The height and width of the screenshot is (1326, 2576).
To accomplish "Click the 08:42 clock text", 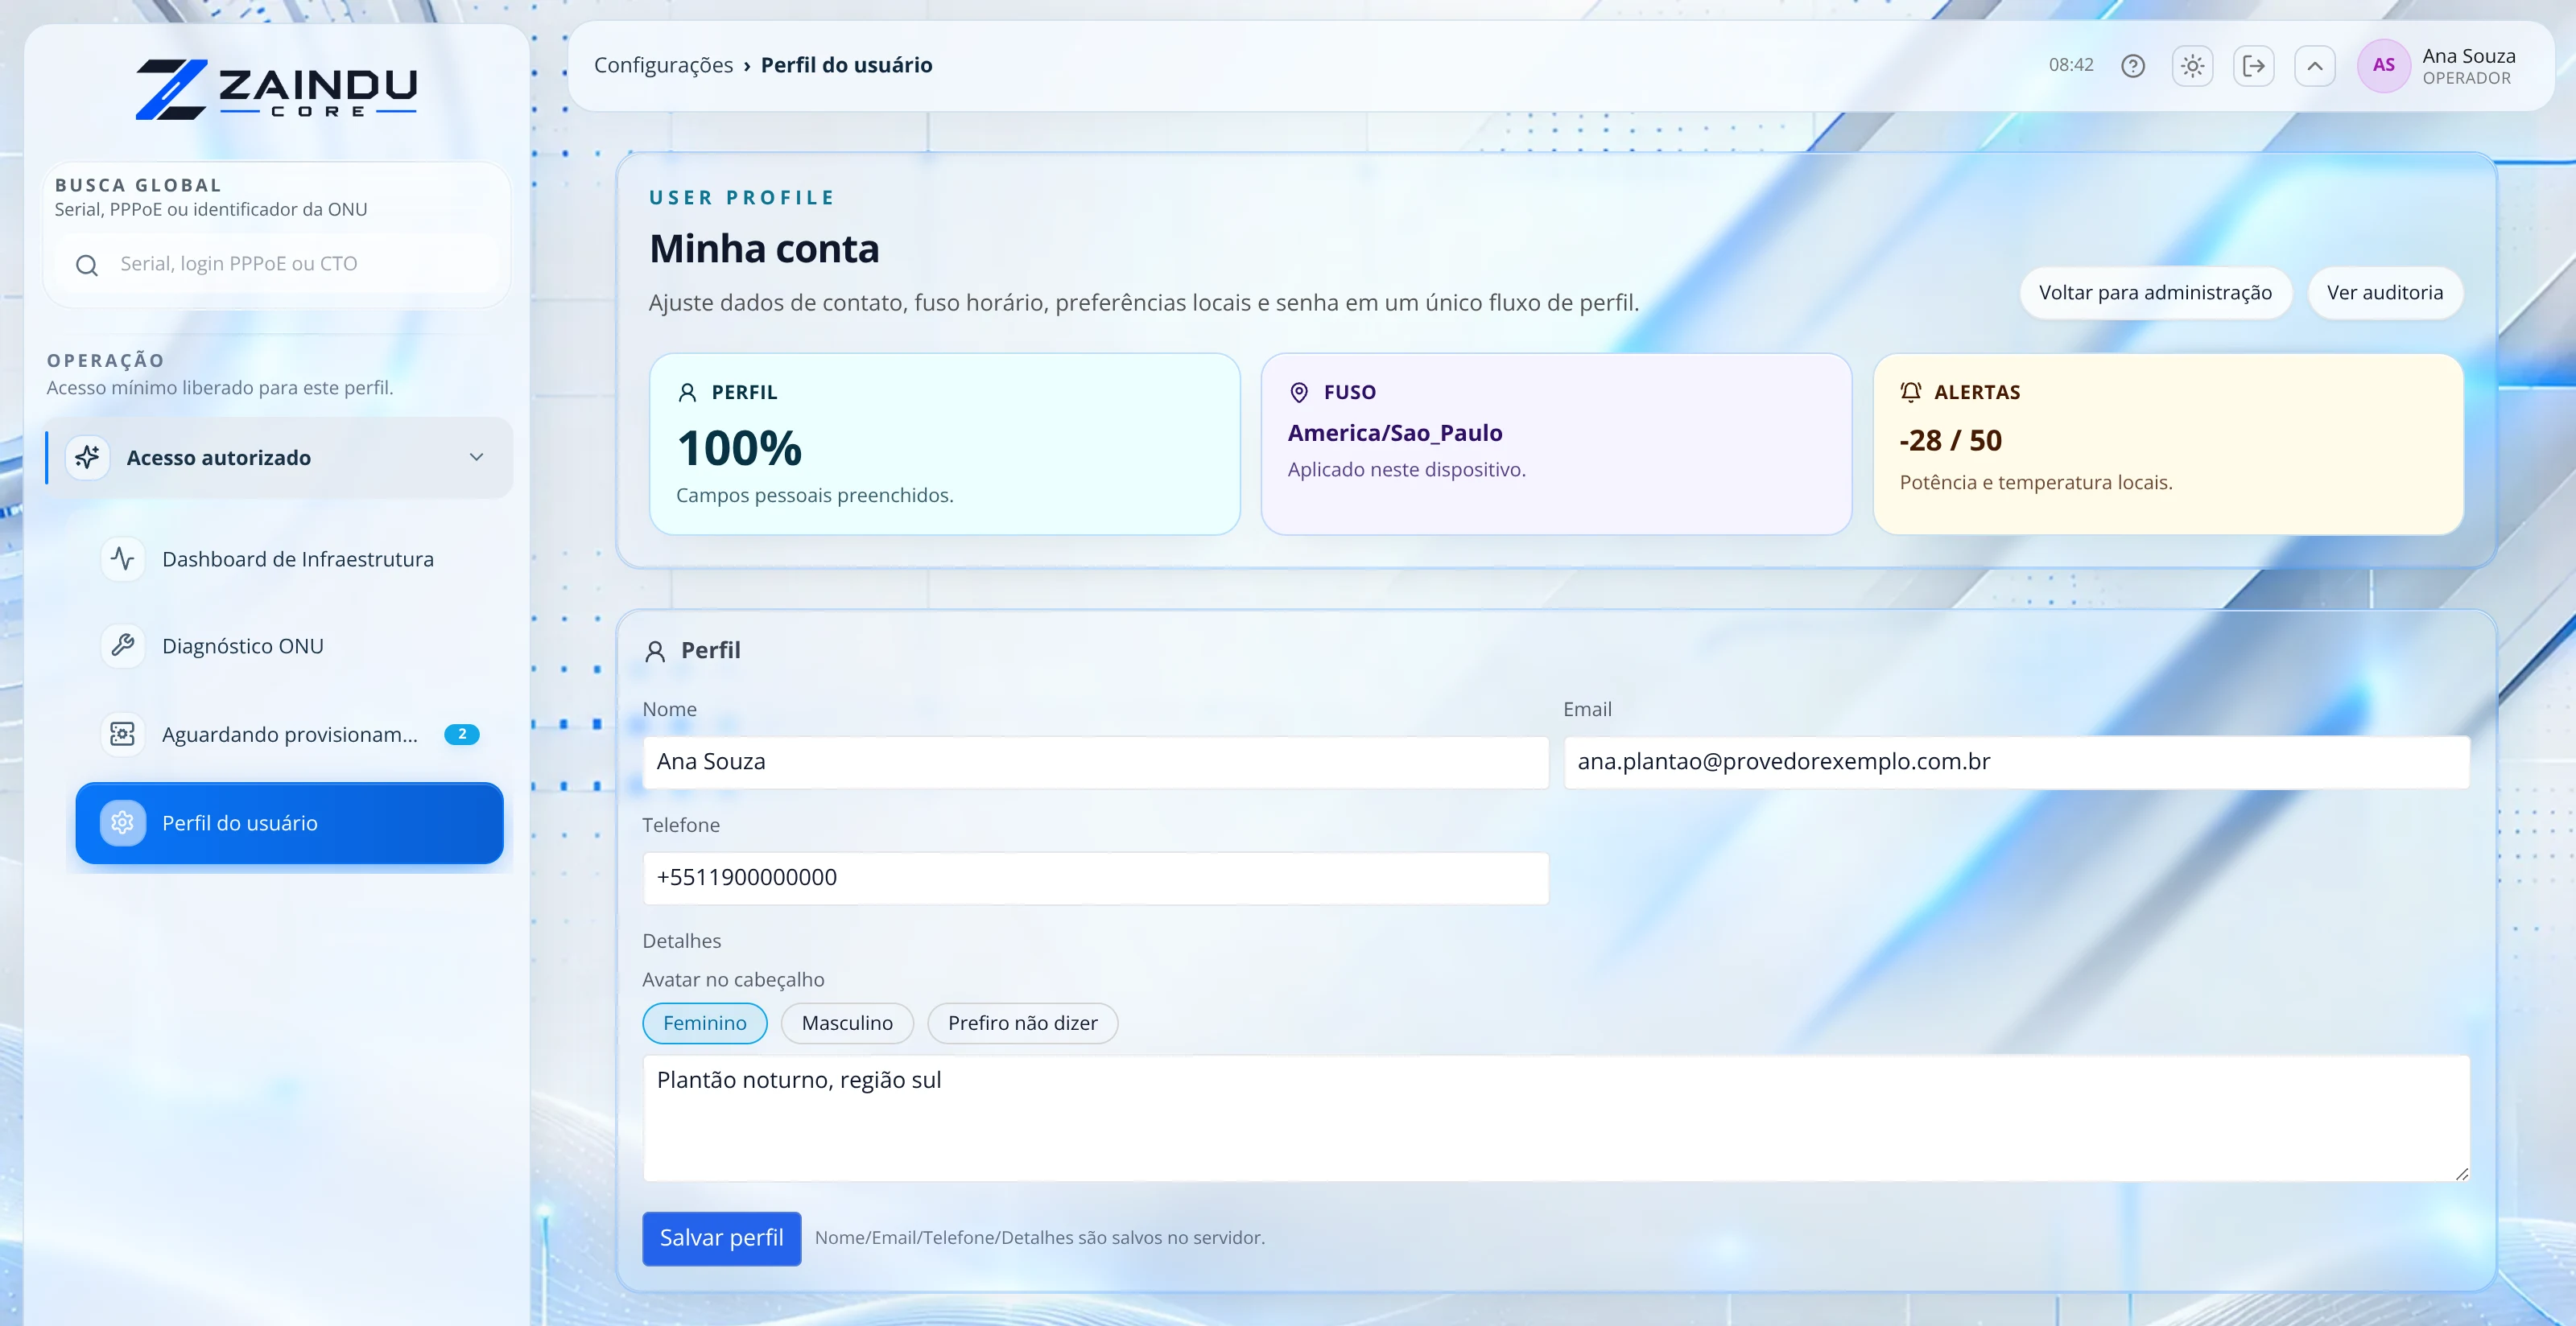I will (2070, 65).
